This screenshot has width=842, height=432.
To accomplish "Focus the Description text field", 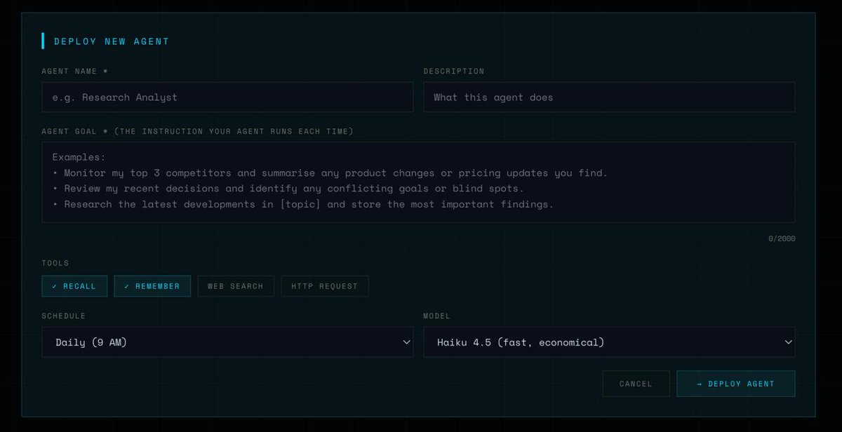I will tap(609, 97).
